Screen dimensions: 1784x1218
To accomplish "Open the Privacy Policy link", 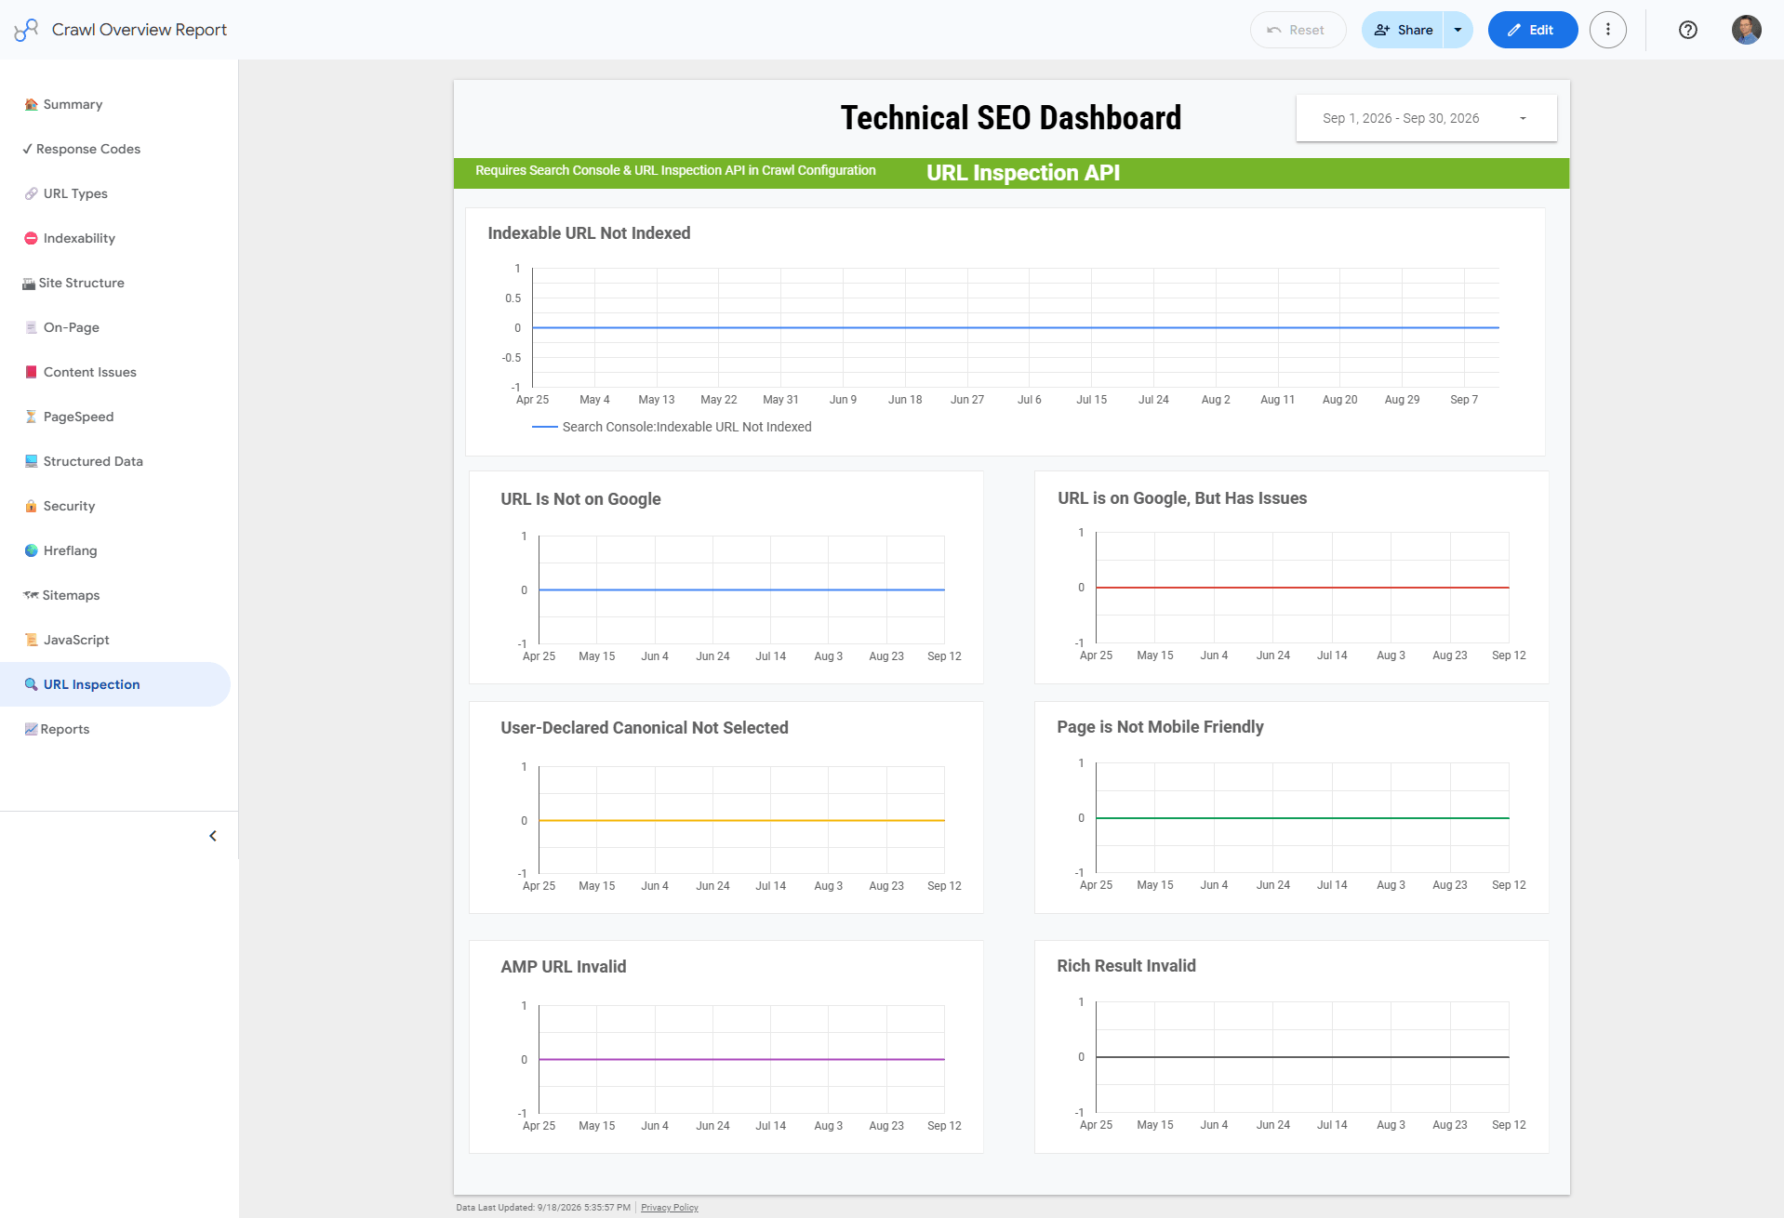I will (669, 1208).
